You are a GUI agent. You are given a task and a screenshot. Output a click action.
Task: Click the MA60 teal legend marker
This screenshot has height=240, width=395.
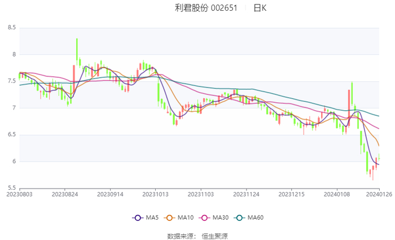point(240,218)
